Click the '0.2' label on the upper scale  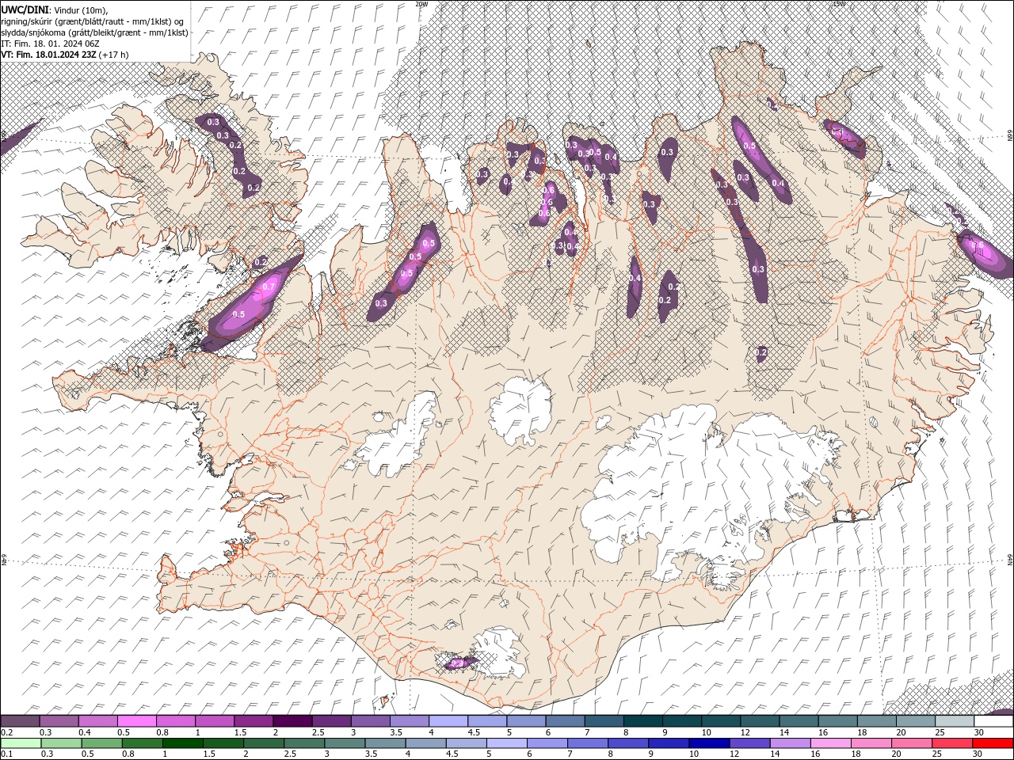(6, 732)
